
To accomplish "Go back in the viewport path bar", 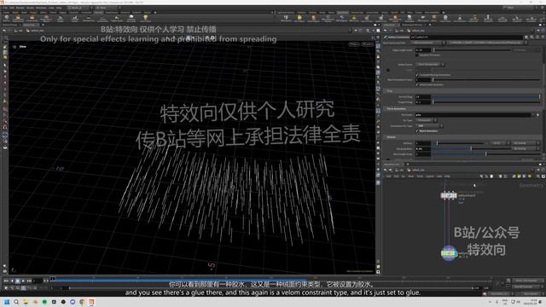I will tap(4, 31).
